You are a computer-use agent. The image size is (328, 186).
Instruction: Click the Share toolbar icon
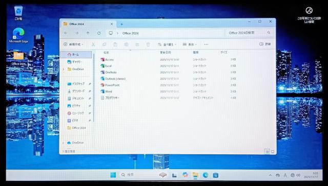[137, 44]
